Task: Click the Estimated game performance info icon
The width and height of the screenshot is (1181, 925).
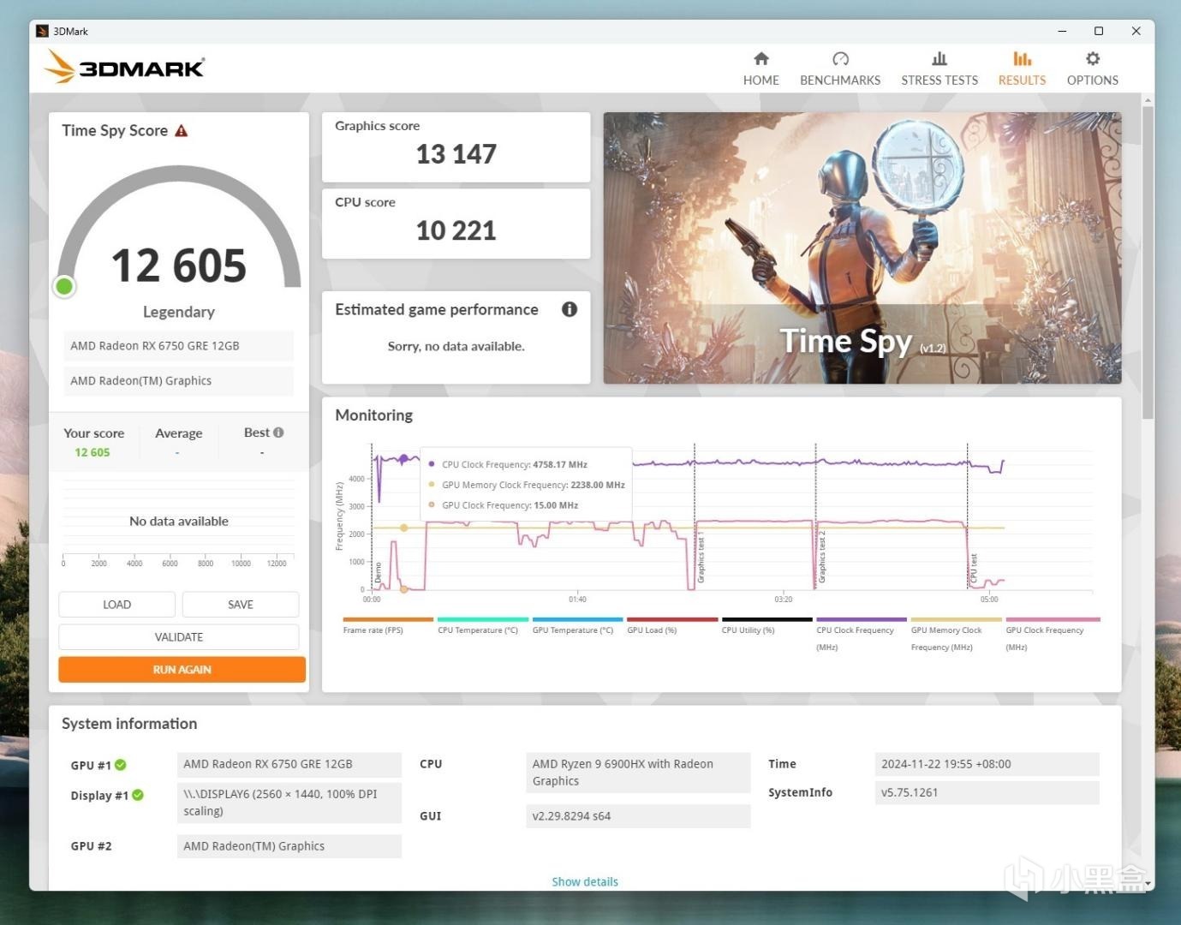Action: 570,309
